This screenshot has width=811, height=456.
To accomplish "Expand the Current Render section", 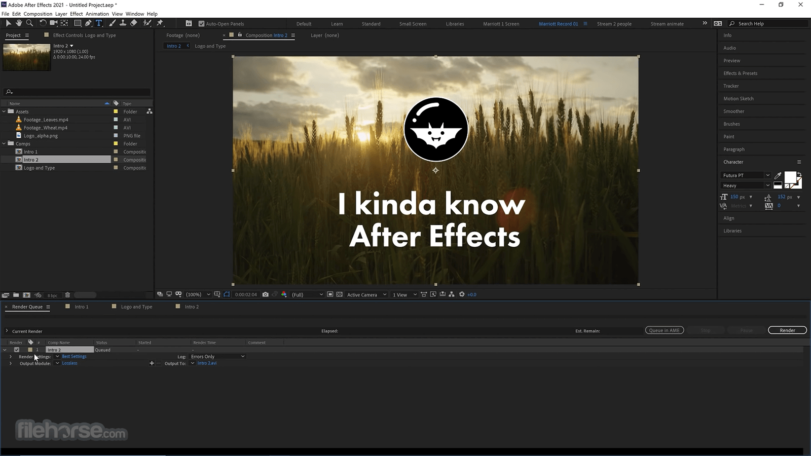I will (x=7, y=331).
